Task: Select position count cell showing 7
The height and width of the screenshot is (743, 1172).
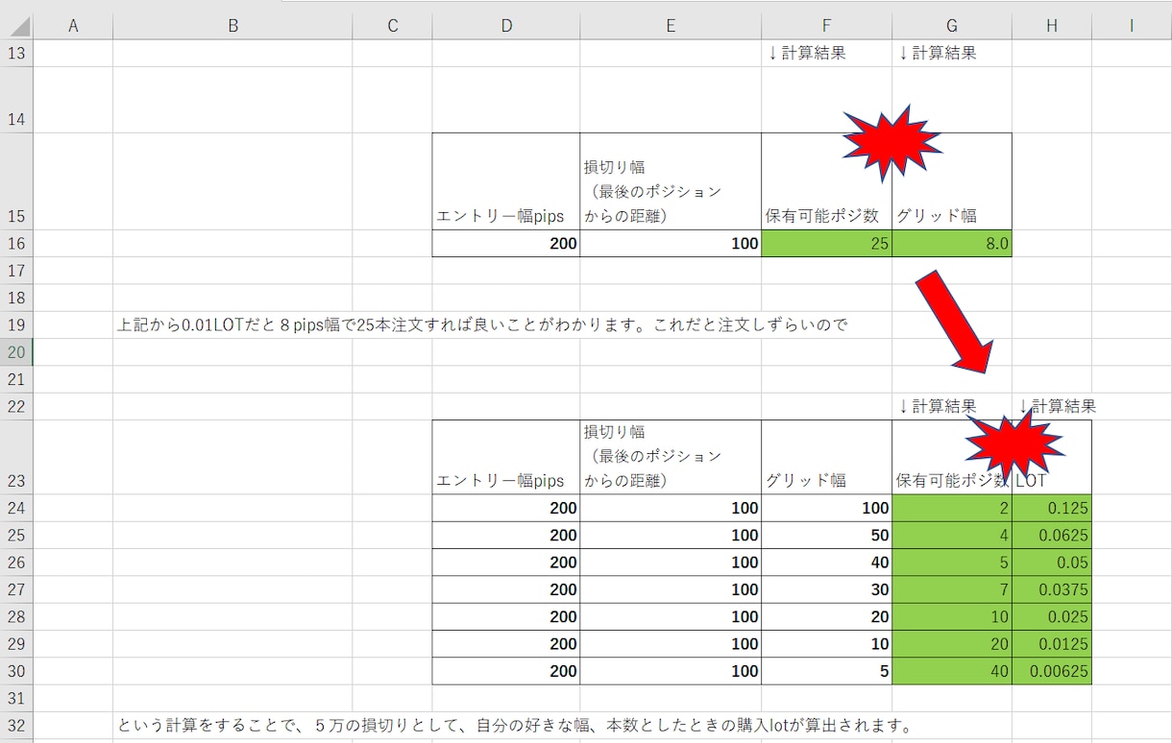Action: pyautogui.click(x=951, y=589)
